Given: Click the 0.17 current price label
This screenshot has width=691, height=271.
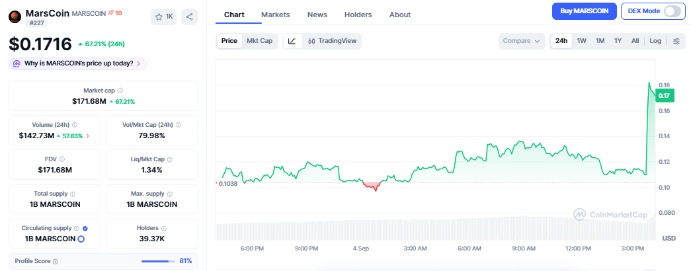Looking at the screenshot, I should tap(665, 95).
